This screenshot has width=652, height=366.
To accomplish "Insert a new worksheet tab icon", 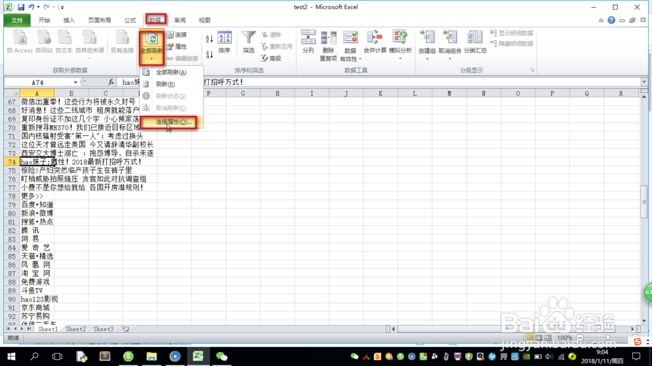I will (126, 329).
